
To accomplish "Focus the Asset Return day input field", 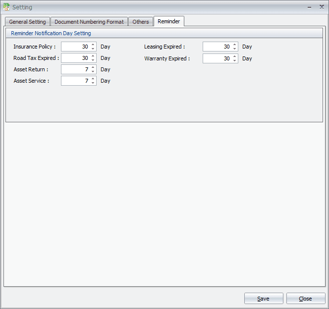I will pos(75,69).
